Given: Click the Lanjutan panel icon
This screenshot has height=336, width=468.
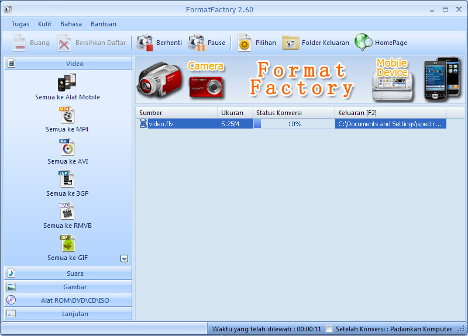Looking at the screenshot, I should (x=11, y=314).
